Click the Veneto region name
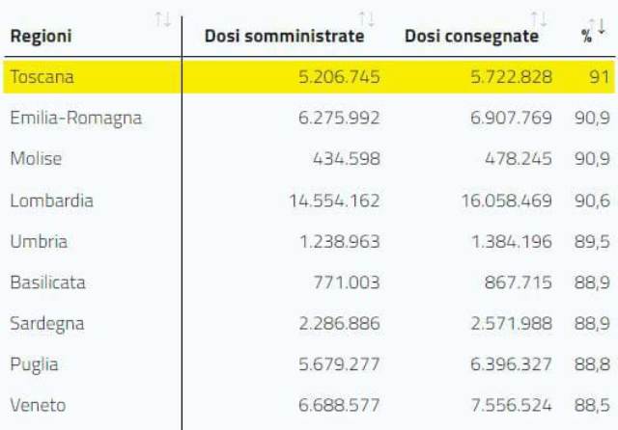 [38, 405]
